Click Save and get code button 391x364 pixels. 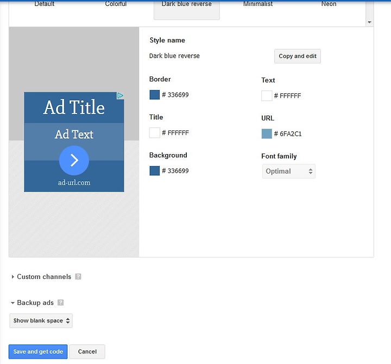pyautogui.click(x=38, y=352)
